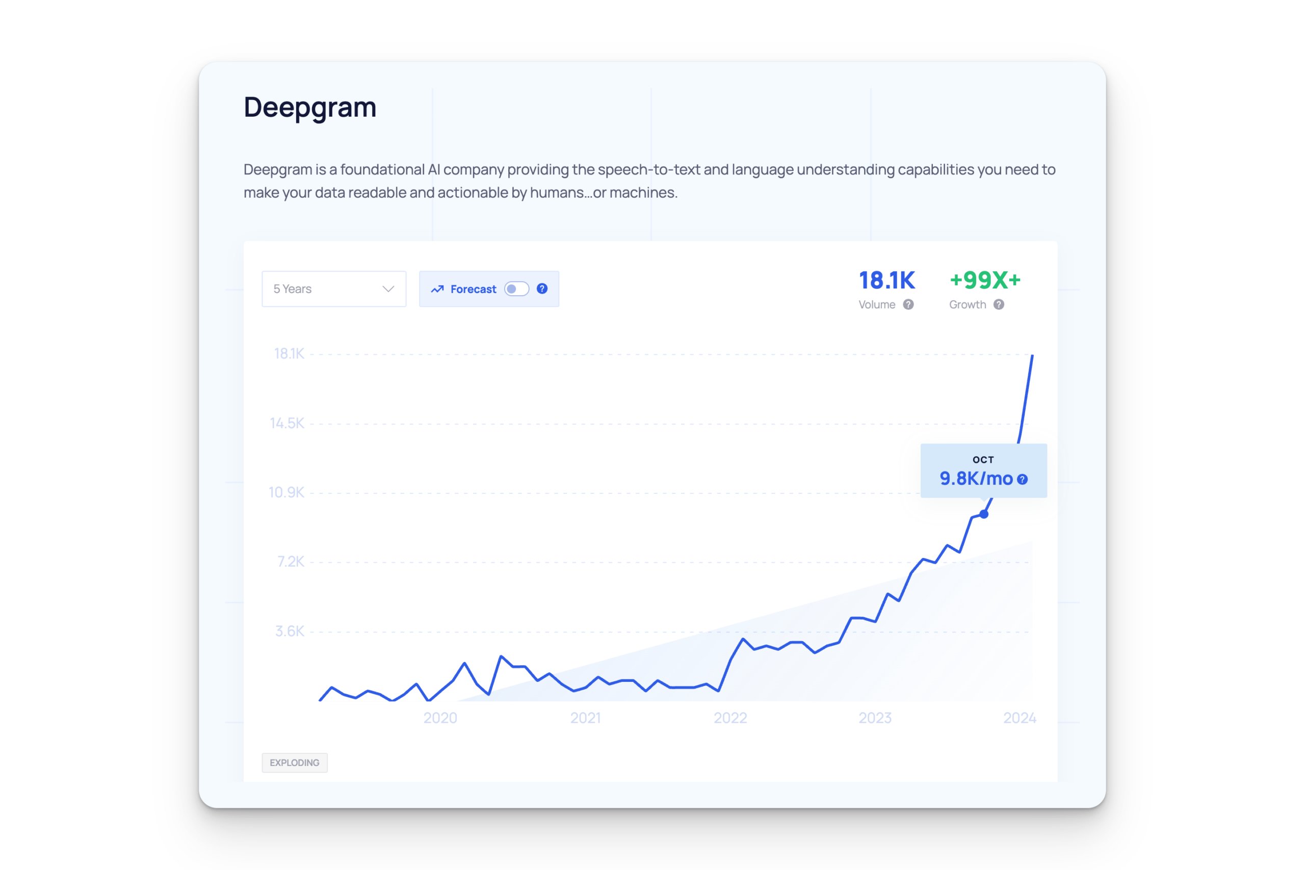Click the Growth label under +99X+
This screenshot has width=1305, height=870.
[x=968, y=305]
